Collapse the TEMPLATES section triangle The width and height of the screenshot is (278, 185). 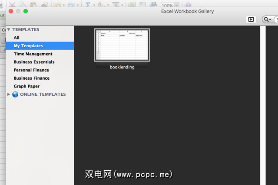pos(9,30)
